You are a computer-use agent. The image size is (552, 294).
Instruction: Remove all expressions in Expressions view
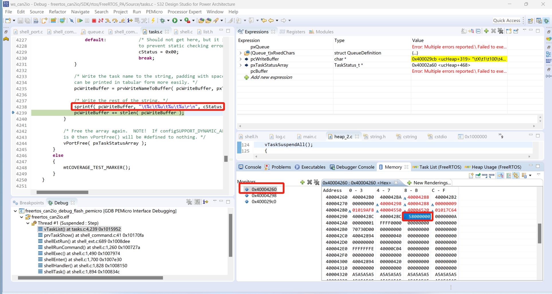(500, 31)
